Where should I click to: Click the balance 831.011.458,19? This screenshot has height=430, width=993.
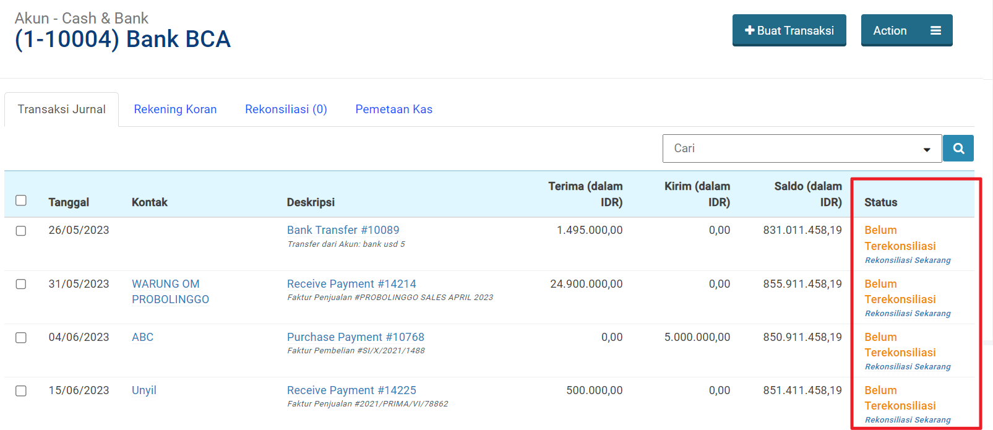pyautogui.click(x=802, y=230)
